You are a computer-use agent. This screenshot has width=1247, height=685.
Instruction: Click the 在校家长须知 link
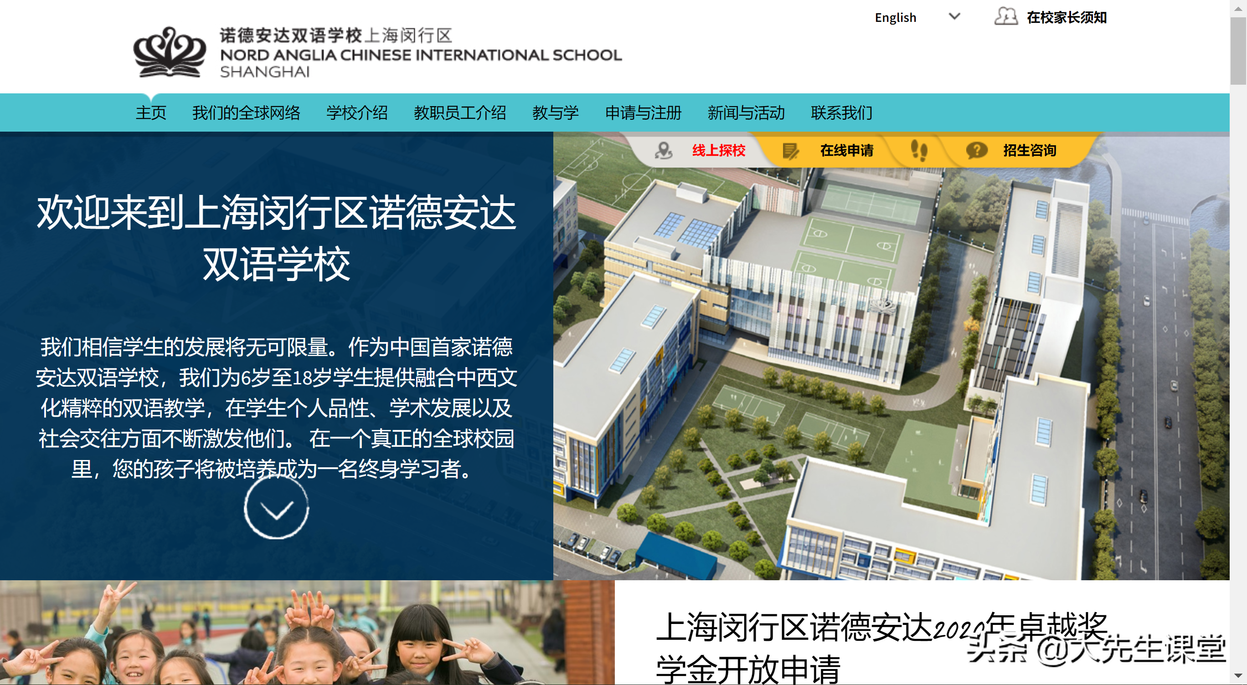click(1067, 17)
